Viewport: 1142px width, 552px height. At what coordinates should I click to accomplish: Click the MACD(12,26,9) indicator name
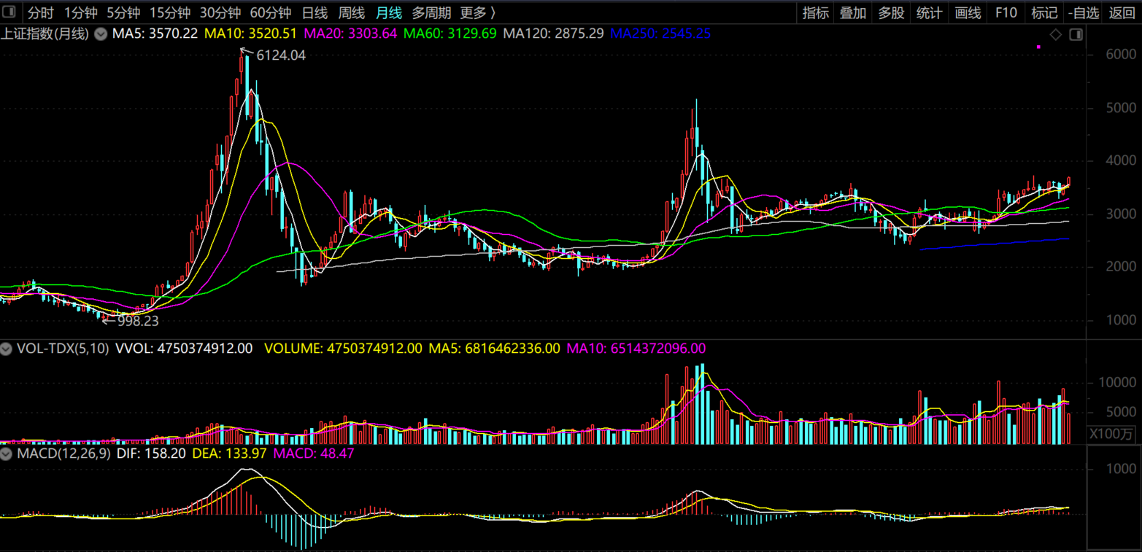63,454
